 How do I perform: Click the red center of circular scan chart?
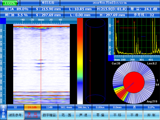[x=134, y=82]
